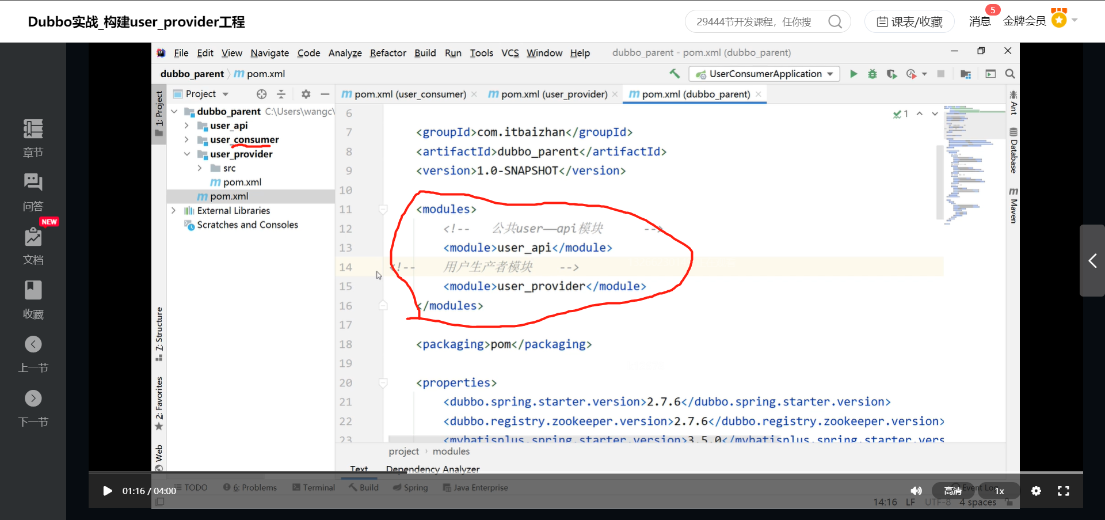Click the video player settings gear

1036,491
